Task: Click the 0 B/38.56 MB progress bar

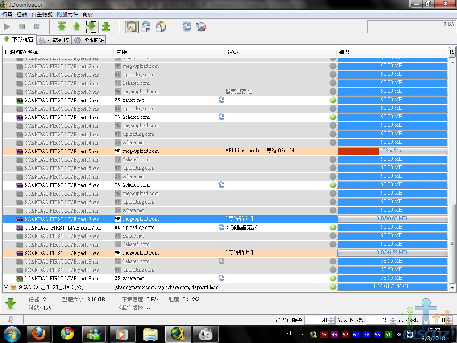Action: pyautogui.click(x=392, y=253)
